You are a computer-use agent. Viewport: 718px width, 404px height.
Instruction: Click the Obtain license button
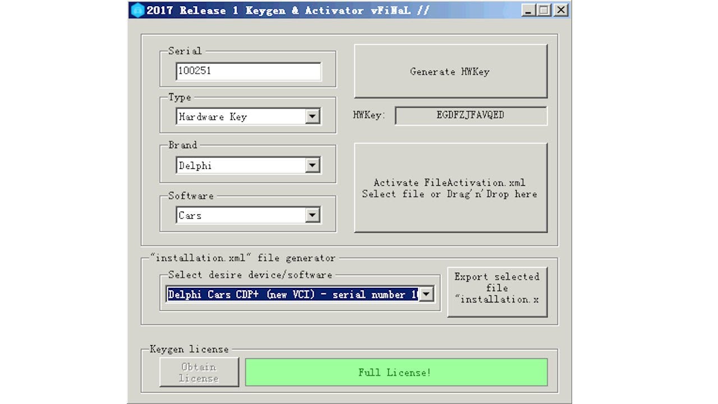199,372
